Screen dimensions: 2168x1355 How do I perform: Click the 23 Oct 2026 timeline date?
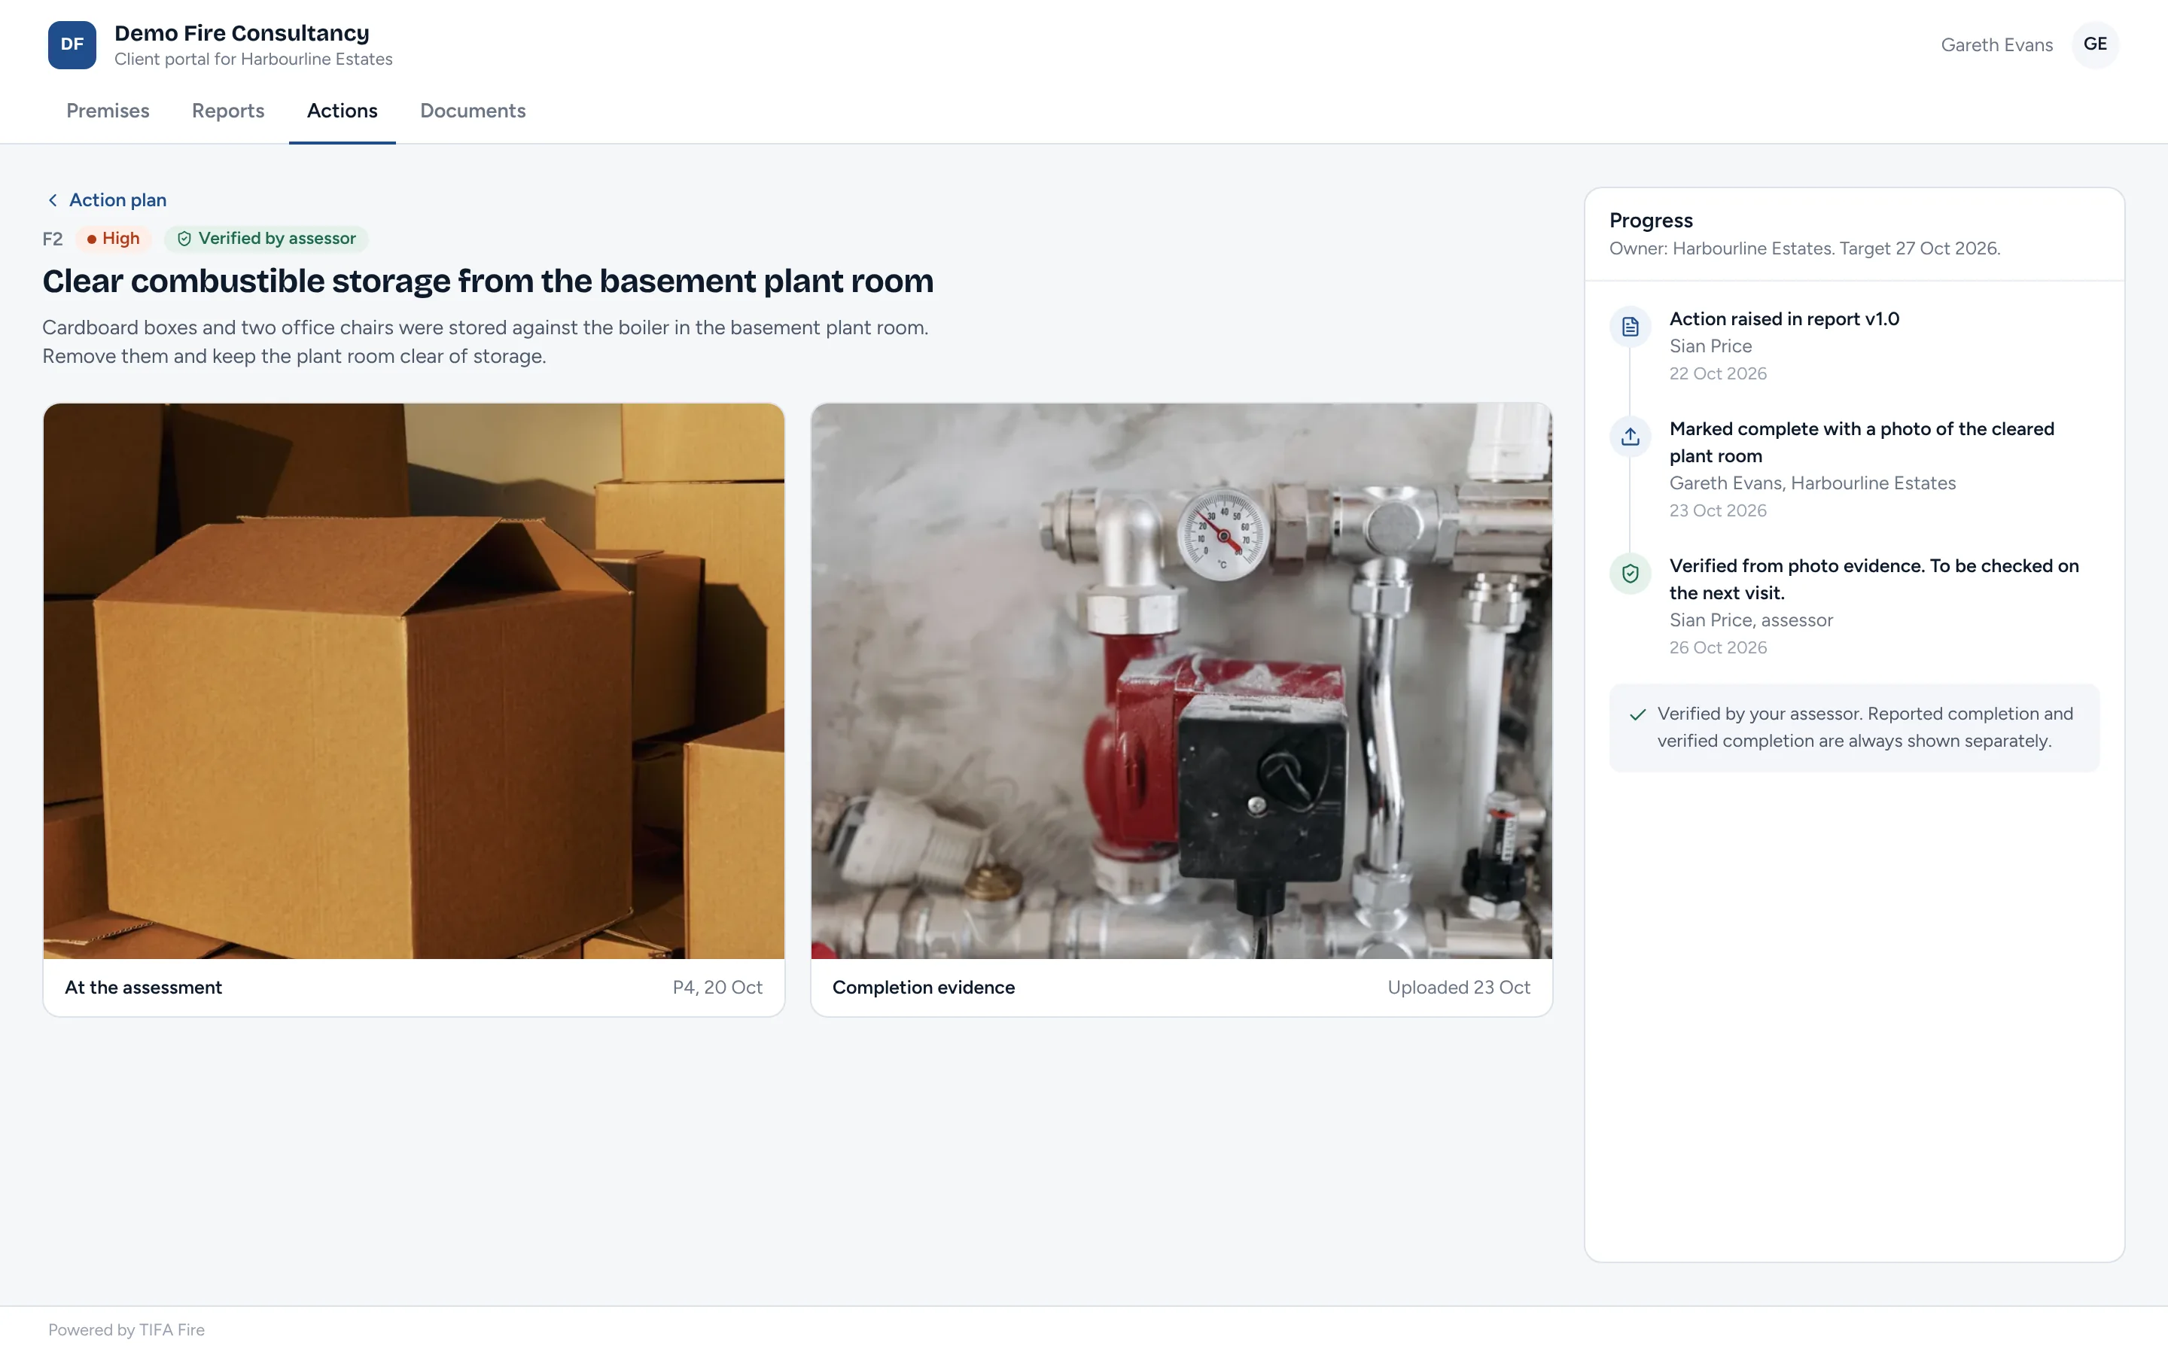[1717, 511]
